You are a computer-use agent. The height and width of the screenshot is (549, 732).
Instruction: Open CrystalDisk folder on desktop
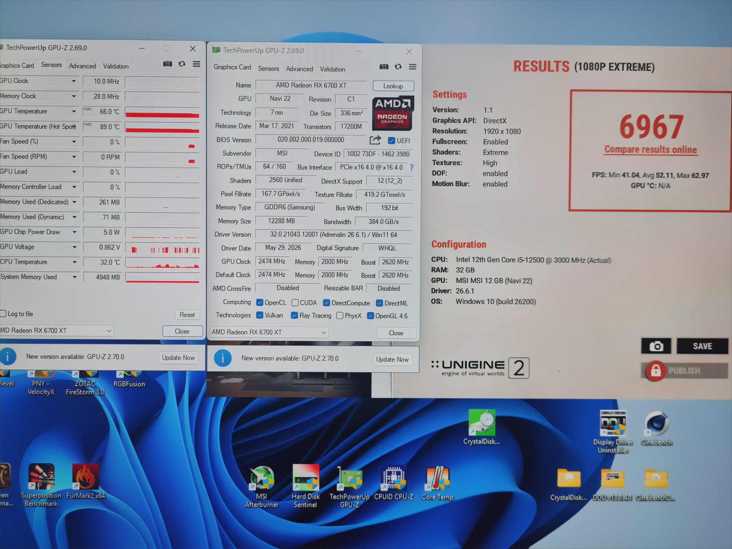(x=568, y=485)
